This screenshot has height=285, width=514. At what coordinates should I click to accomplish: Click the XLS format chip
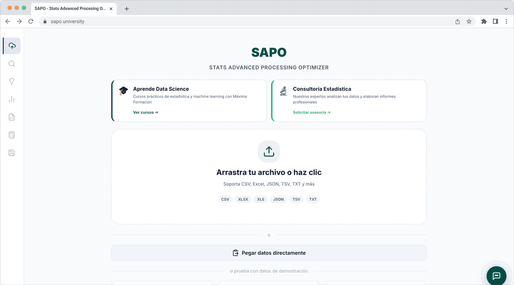(261, 199)
